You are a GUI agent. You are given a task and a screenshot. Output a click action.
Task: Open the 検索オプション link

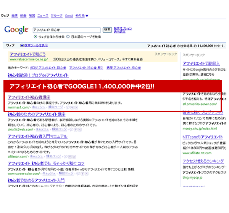coord(123,29)
